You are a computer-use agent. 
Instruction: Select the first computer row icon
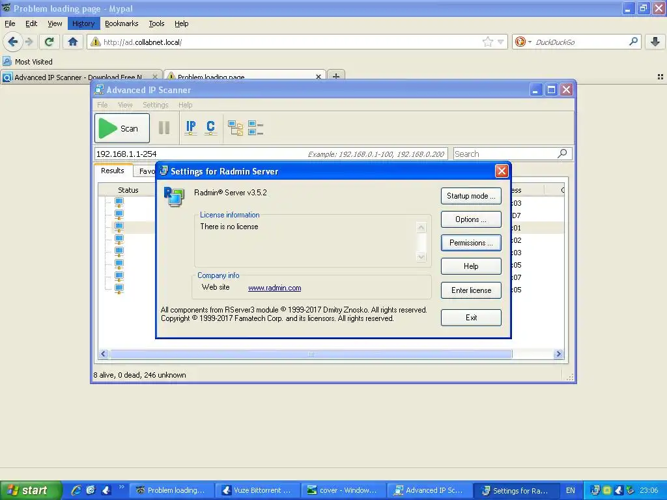pos(119,202)
